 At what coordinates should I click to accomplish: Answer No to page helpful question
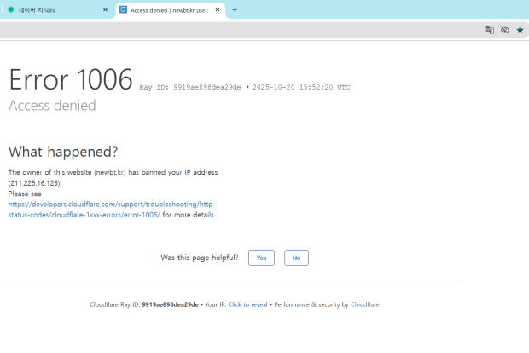coord(296,258)
